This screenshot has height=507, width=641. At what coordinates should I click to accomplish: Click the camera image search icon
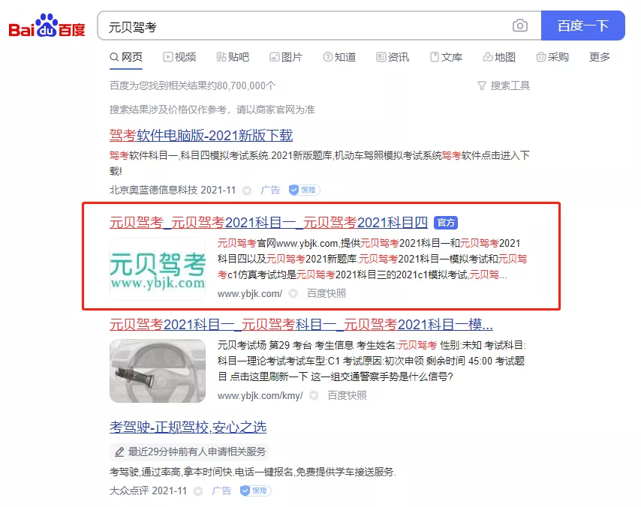tap(519, 25)
